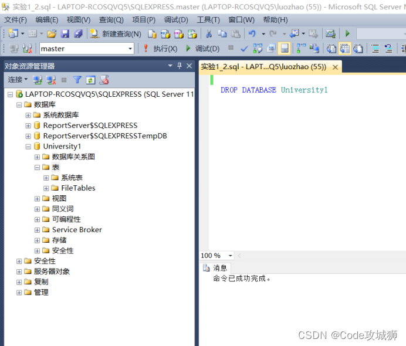The width and height of the screenshot is (406, 346).
Task: Select the 可编程性 folder
Action: [x=66, y=219]
